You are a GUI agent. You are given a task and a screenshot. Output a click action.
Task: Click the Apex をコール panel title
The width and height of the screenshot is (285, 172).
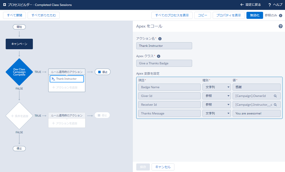tap(149, 26)
